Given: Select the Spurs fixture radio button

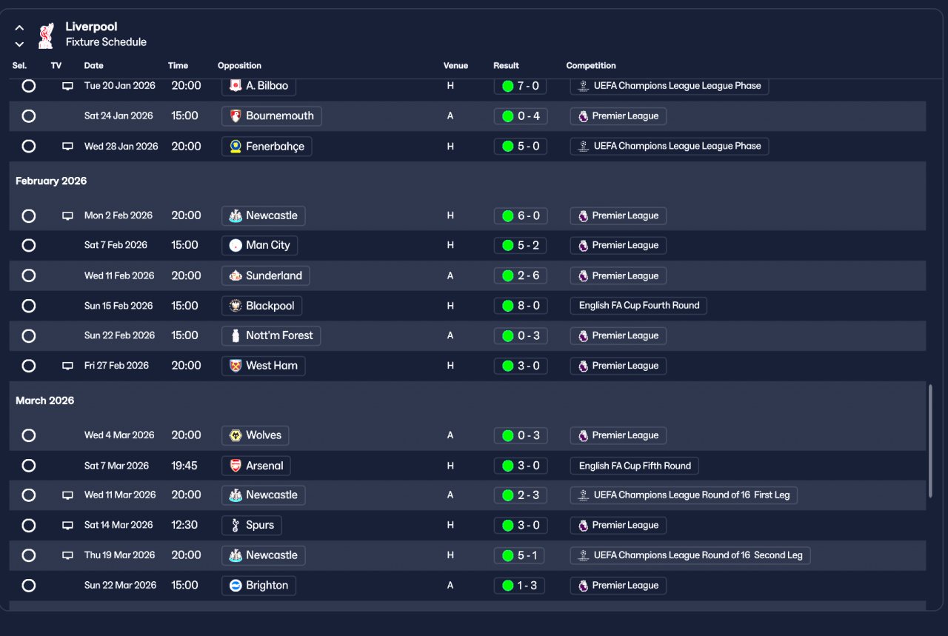Looking at the screenshot, I should coord(28,525).
